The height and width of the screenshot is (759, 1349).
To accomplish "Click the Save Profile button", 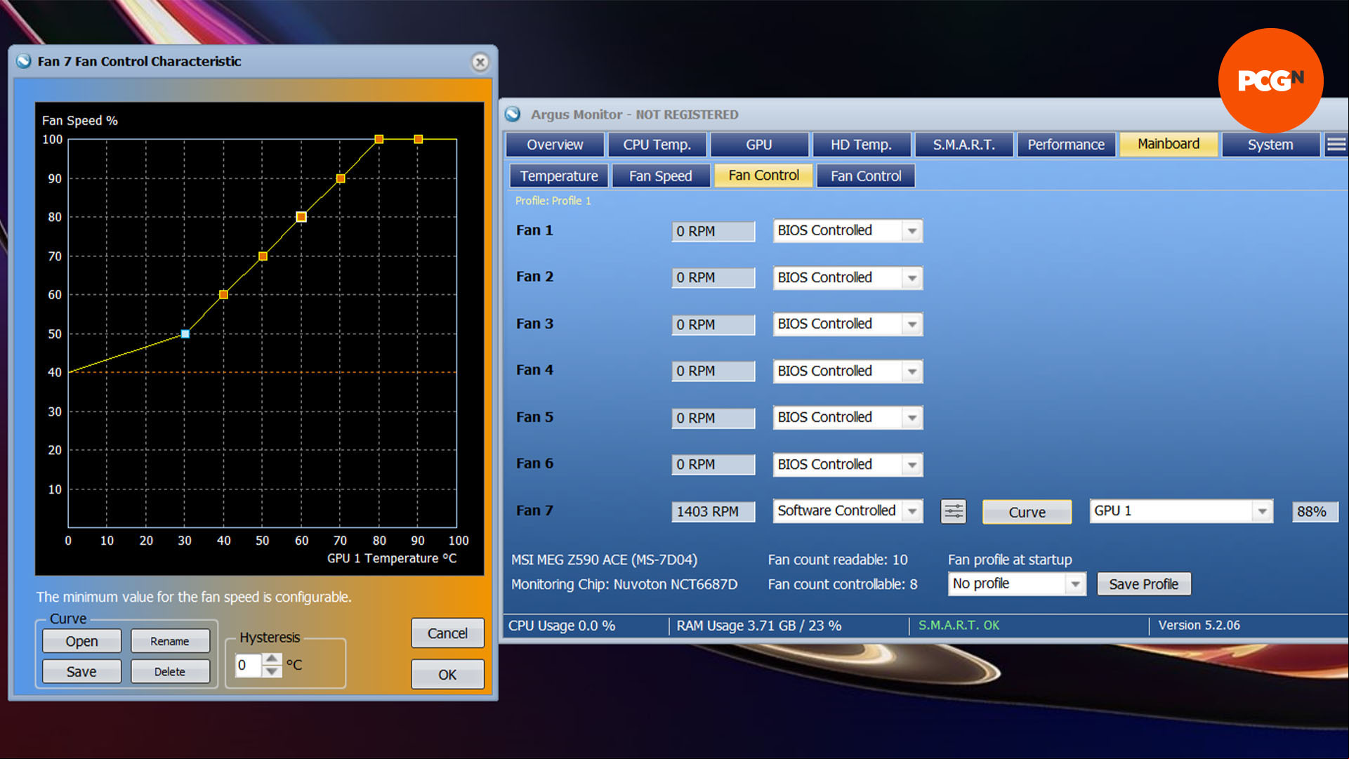I will [1143, 584].
